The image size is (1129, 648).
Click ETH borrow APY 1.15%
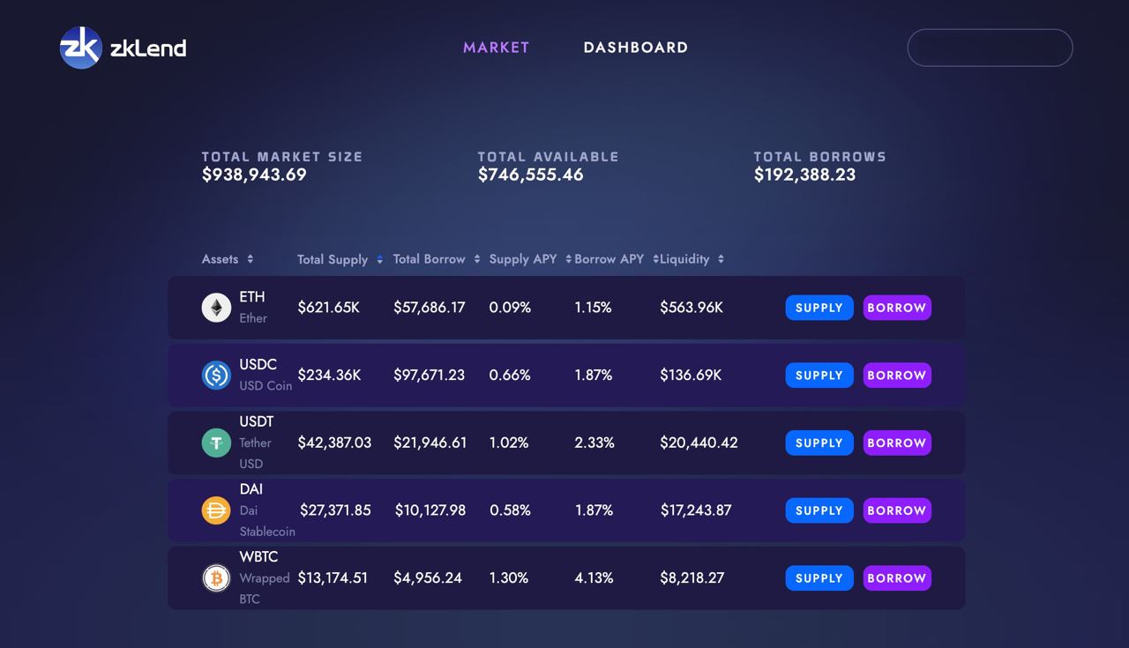point(593,308)
